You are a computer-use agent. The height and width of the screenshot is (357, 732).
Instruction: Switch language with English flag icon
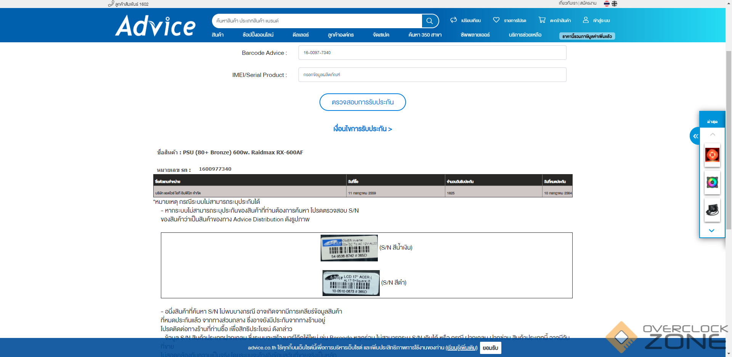coord(614,4)
